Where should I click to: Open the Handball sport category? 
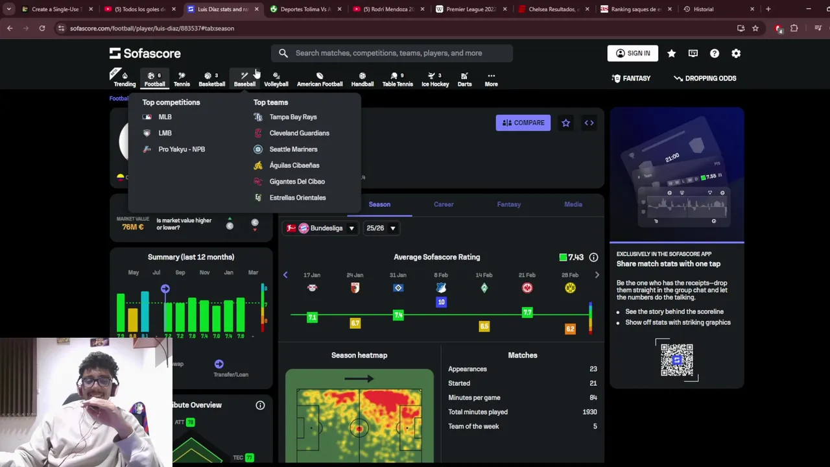point(362,78)
